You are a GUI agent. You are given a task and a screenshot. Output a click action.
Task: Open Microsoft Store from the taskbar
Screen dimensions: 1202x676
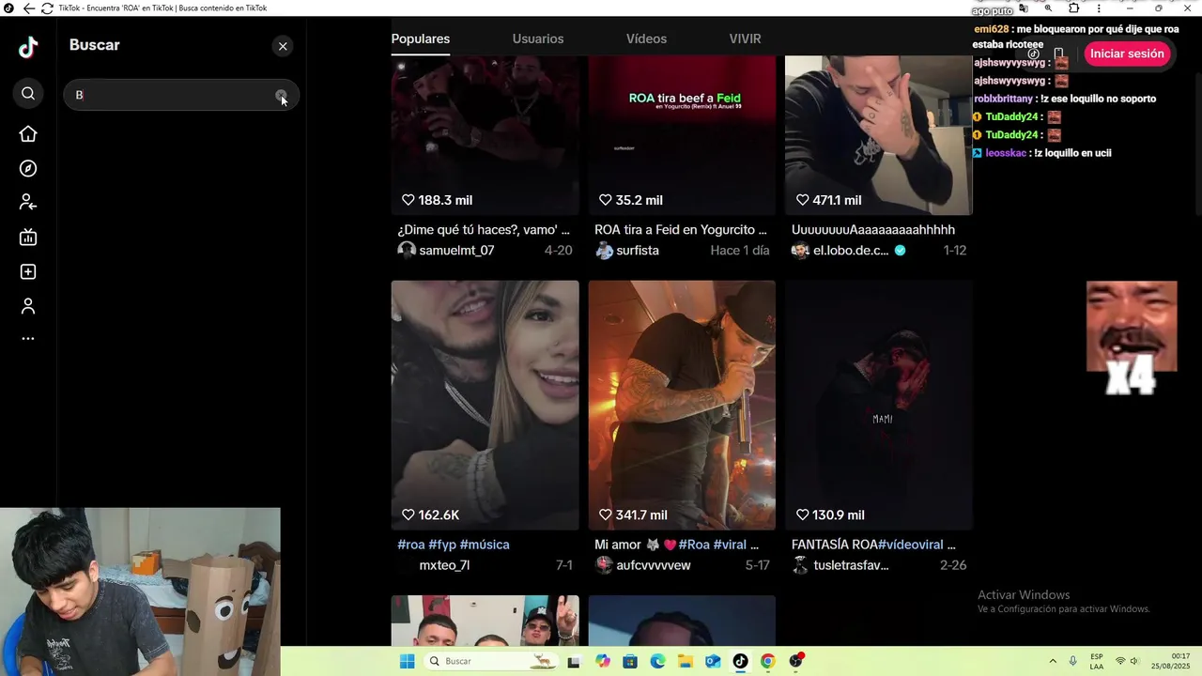(630, 661)
